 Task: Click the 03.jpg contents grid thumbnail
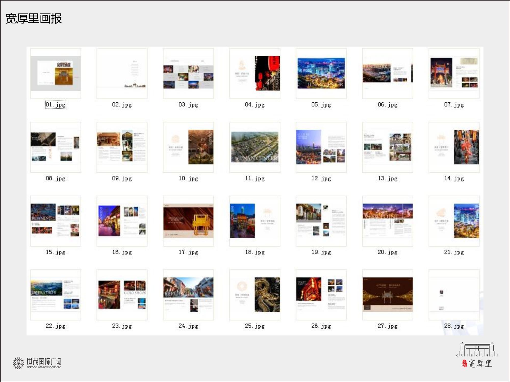tap(188, 73)
